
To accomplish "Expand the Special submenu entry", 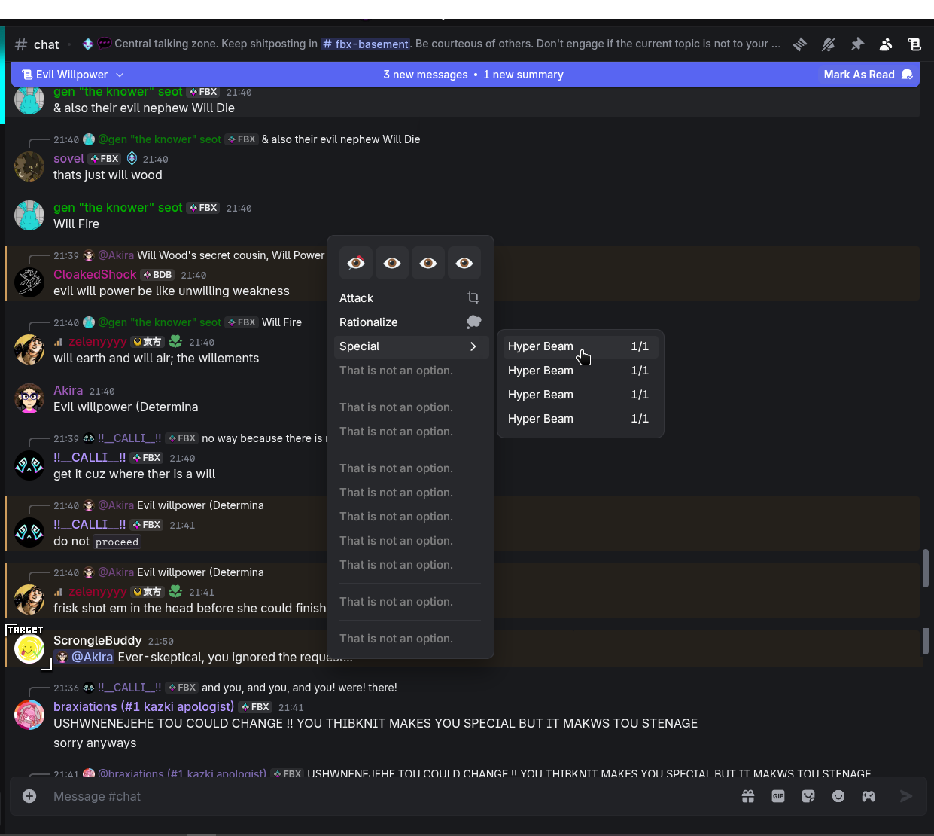I will tap(409, 346).
